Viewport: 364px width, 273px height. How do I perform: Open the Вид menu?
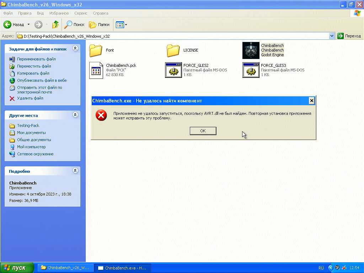41,13
